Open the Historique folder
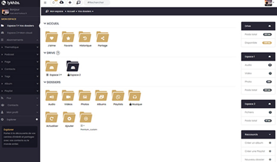 pos(85,37)
